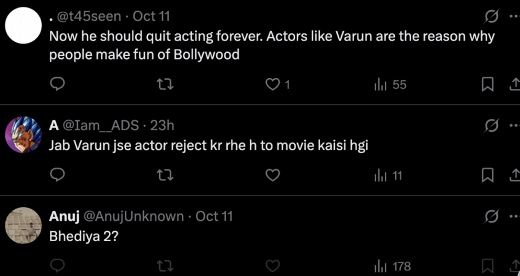This screenshot has height=276, width=520.
Task: Open Anuj's profile picture
Action: tap(23, 226)
